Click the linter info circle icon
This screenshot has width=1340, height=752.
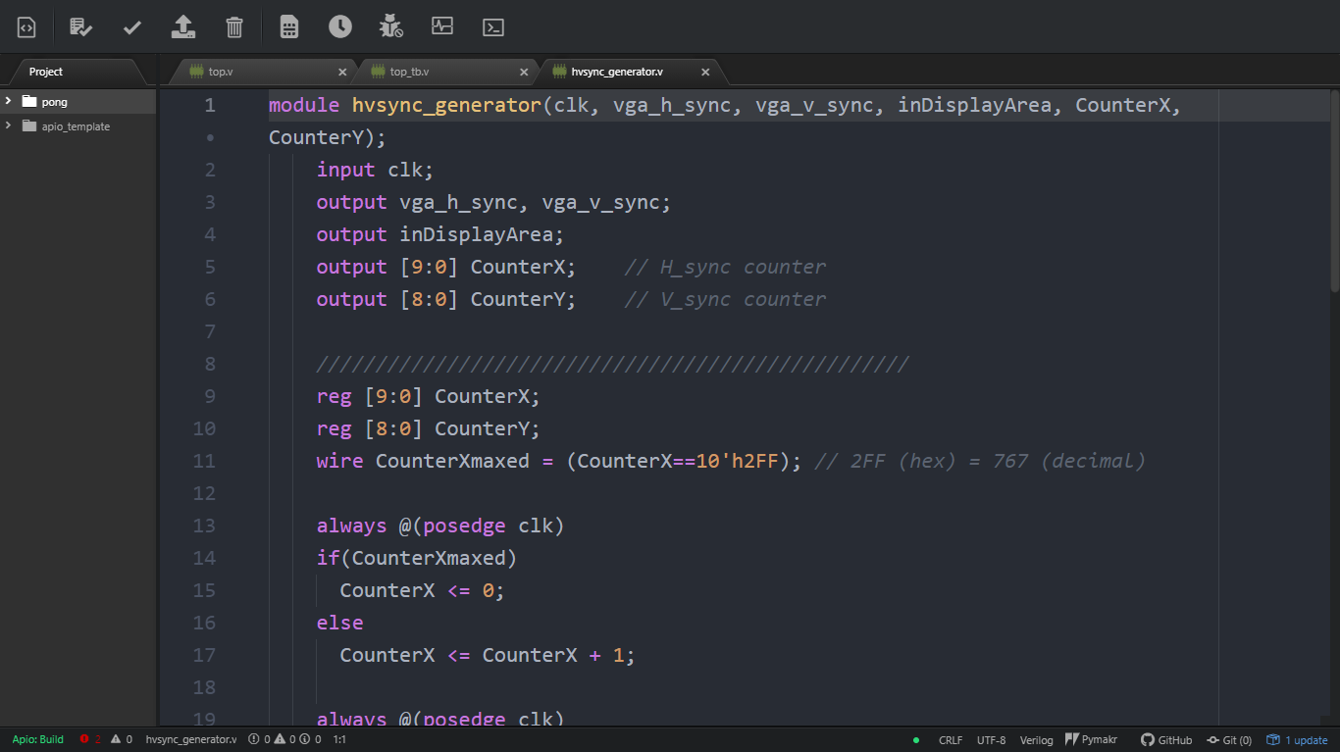pyautogui.click(x=304, y=739)
